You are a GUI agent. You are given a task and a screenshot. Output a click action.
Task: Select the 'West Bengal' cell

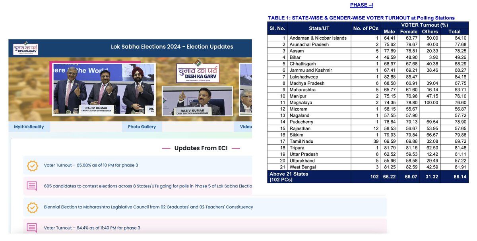coord(319,167)
